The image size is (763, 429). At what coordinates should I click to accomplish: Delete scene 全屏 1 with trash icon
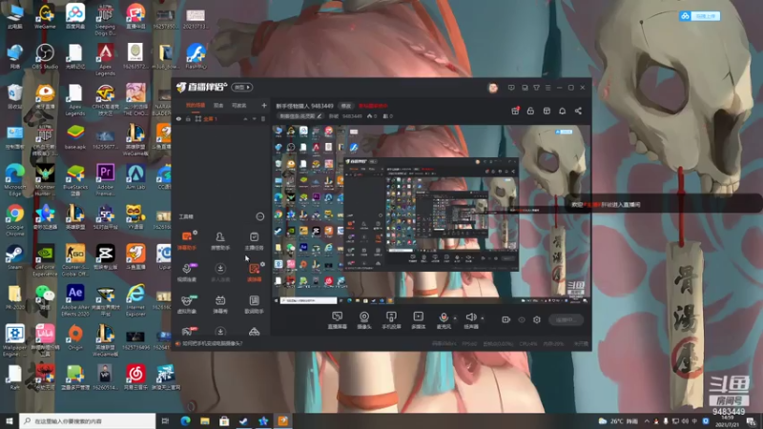263,118
